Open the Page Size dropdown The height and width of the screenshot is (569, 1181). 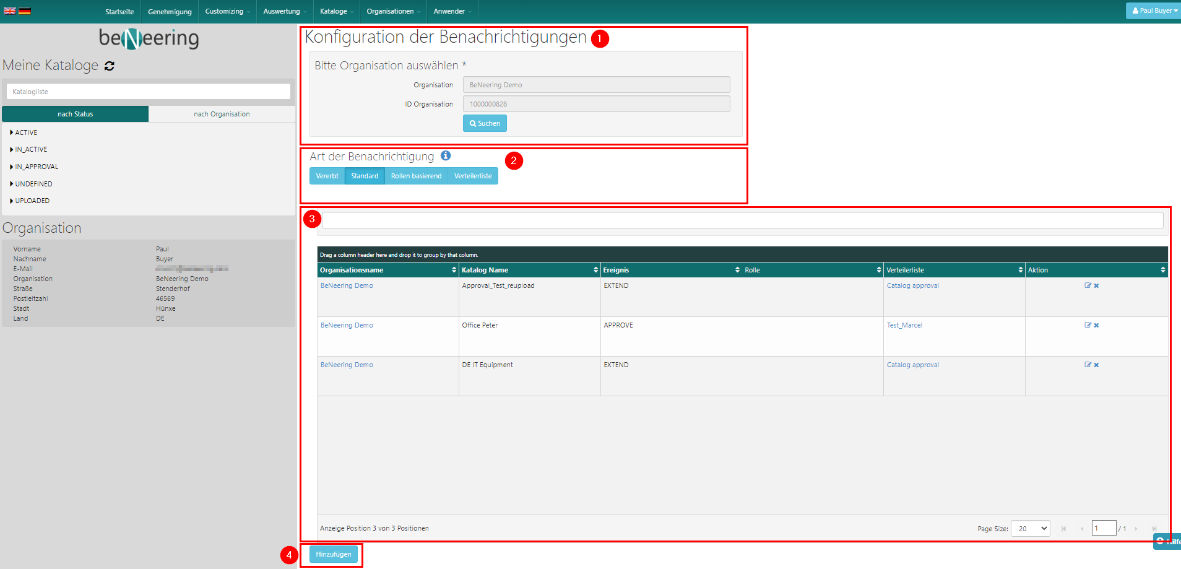coord(1030,528)
